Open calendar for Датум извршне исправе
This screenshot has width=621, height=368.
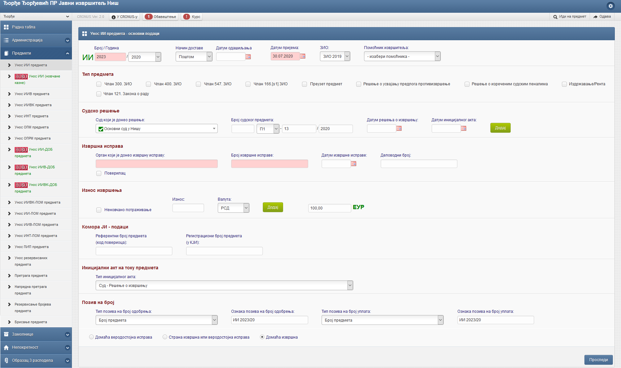[x=354, y=164]
